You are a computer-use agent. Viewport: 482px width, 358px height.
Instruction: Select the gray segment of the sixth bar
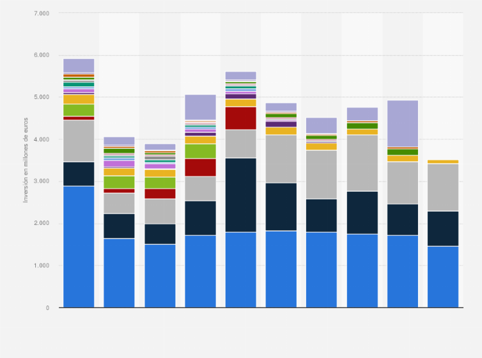pos(281,159)
